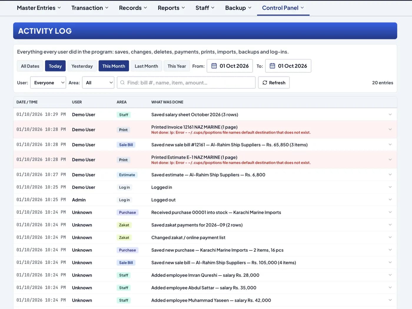The height and width of the screenshot is (309, 412).
Task: Open the Reports menu
Action: [171, 8]
